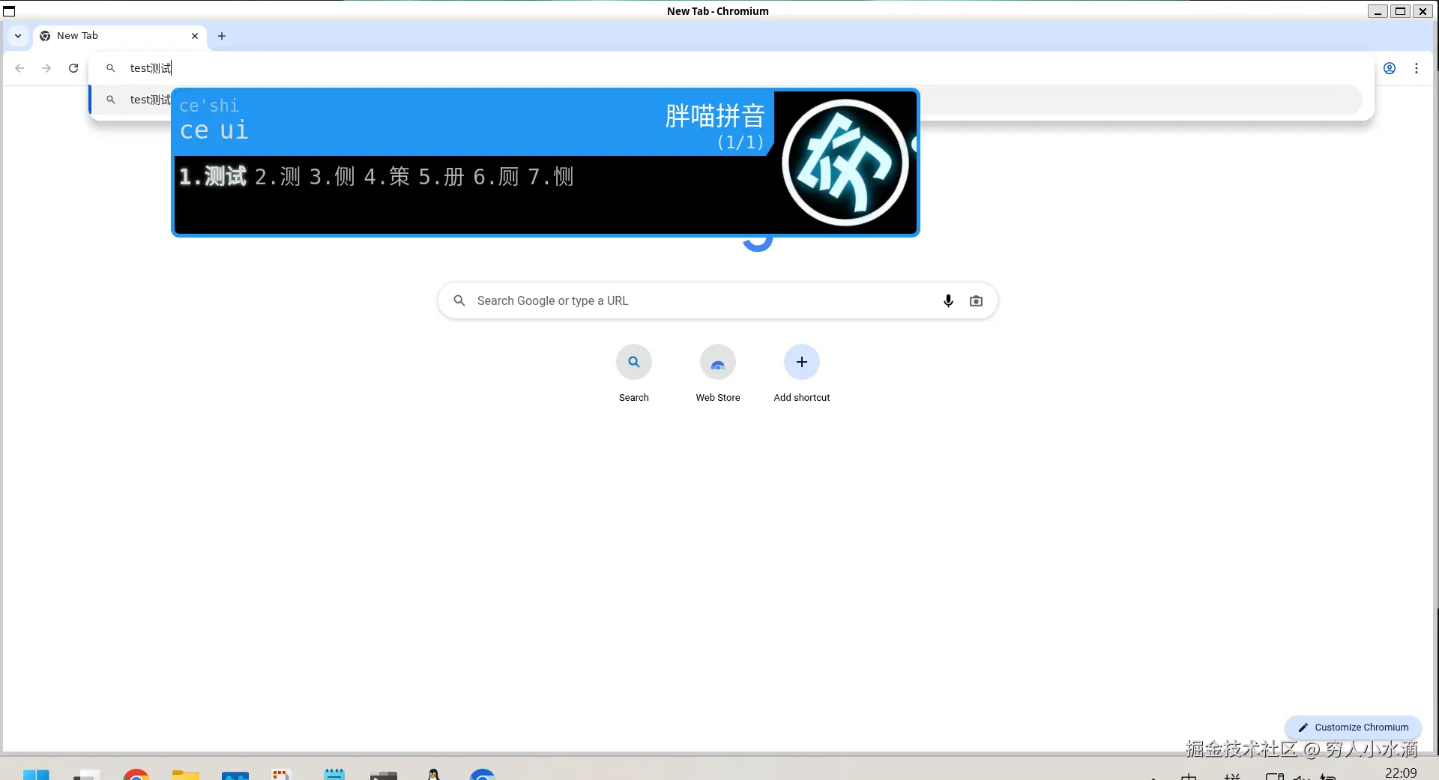Click the forward navigation arrow
1439x780 pixels.
tap(46, 68)
